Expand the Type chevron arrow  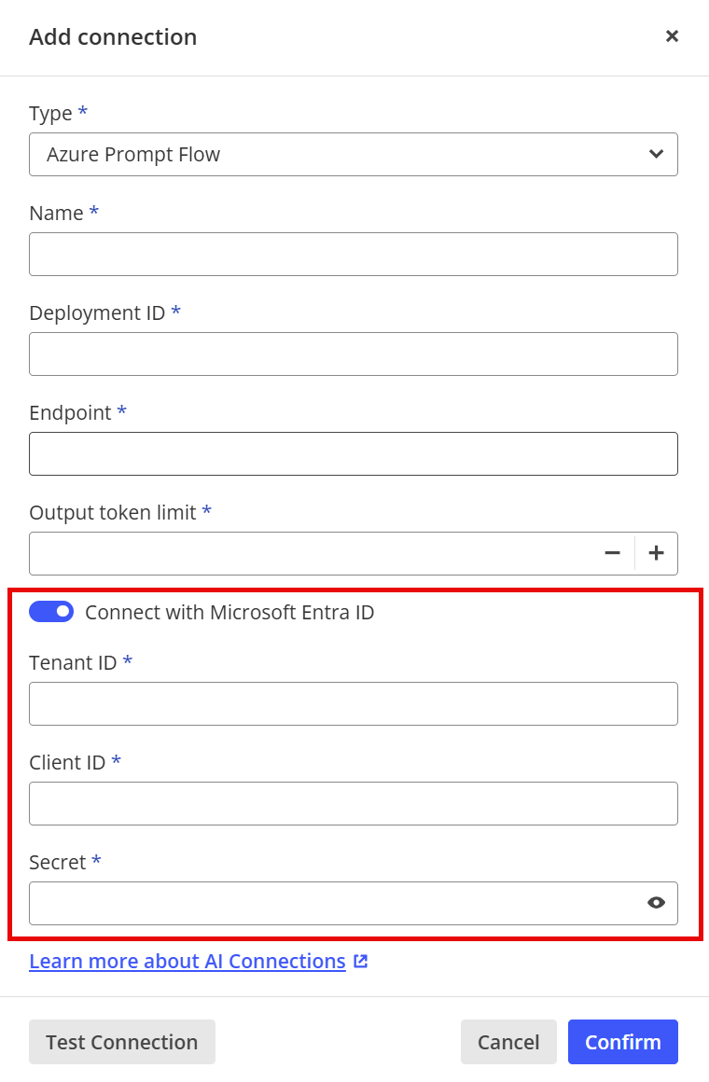(x=656, y=155)
